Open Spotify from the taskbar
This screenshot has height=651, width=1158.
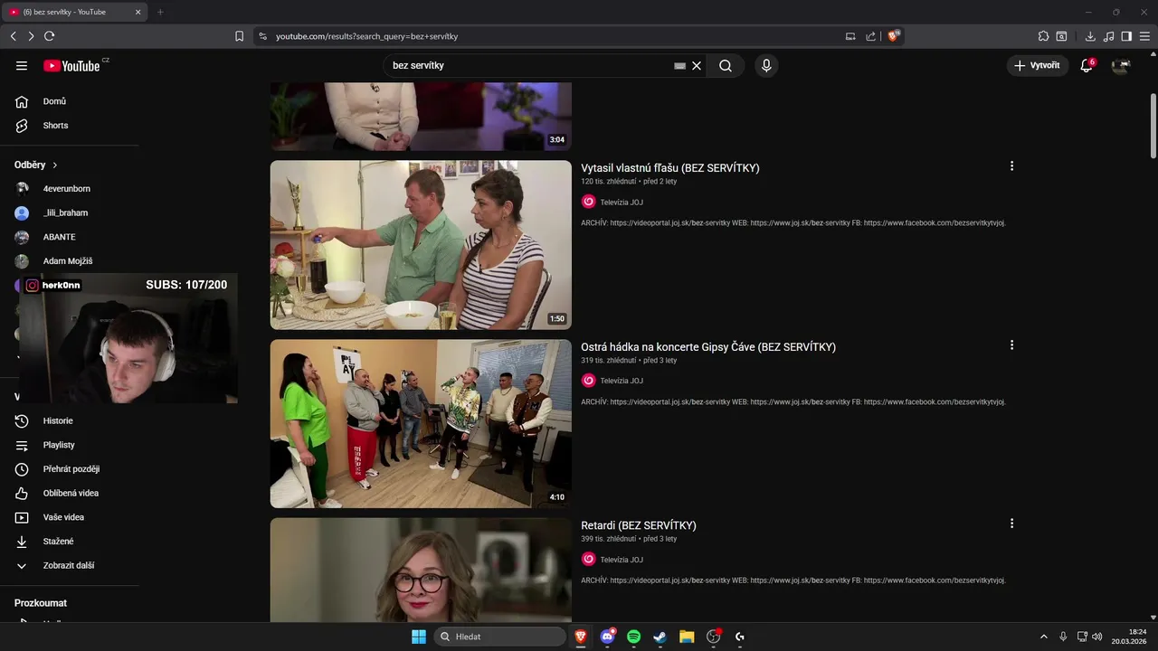coord(634,637)
